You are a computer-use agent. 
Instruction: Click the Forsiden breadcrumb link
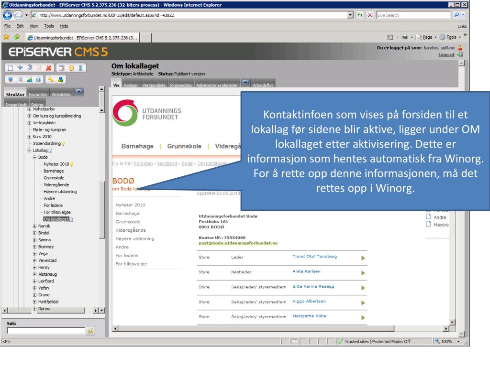pyautogui.click(x=144, y=163)
